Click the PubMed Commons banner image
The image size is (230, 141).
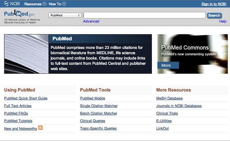point(193,54)
